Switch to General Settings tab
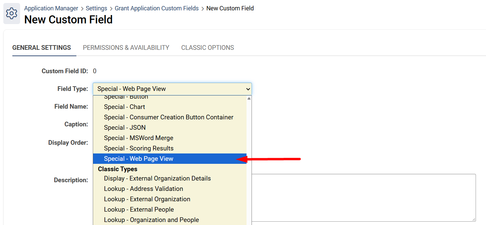486x225 pixels. 42,47
